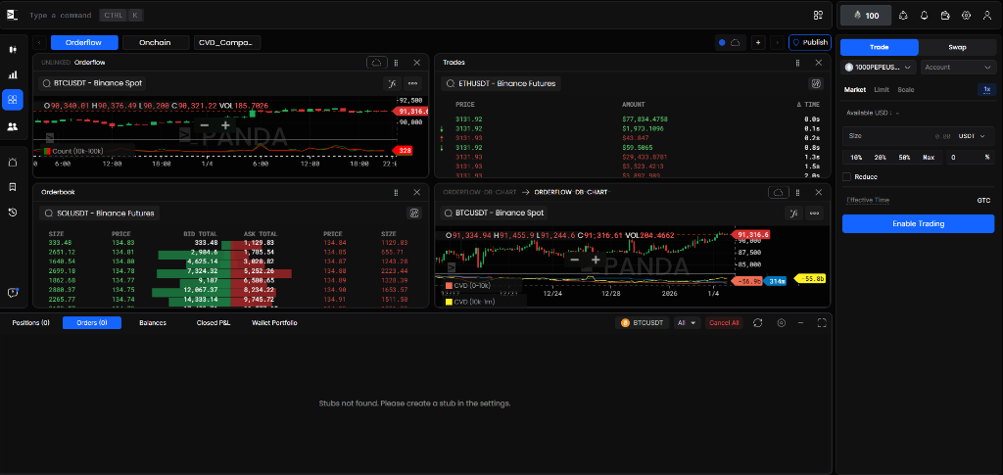Open more options in DB Chart widget

814,213
